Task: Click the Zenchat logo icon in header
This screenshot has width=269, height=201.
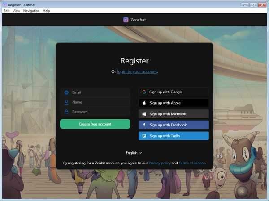Action: pos(126,20)
